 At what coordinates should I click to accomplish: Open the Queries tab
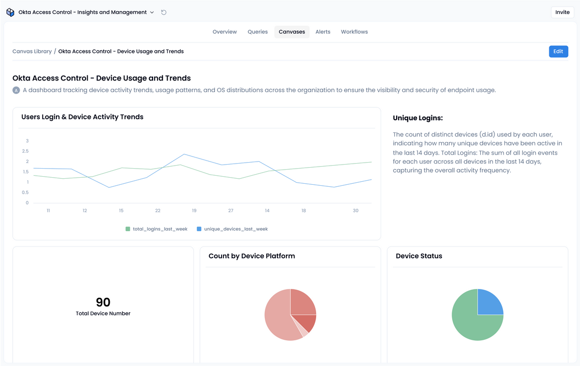257,32
